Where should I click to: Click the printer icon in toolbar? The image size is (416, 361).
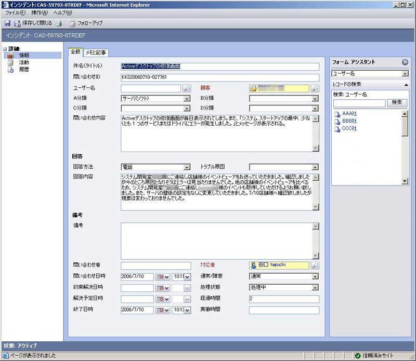click(x=59, y=23)
